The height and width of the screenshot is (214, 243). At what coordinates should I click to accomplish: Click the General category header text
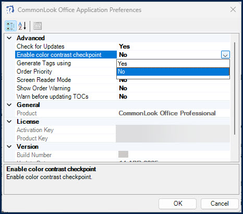[28, 105]
